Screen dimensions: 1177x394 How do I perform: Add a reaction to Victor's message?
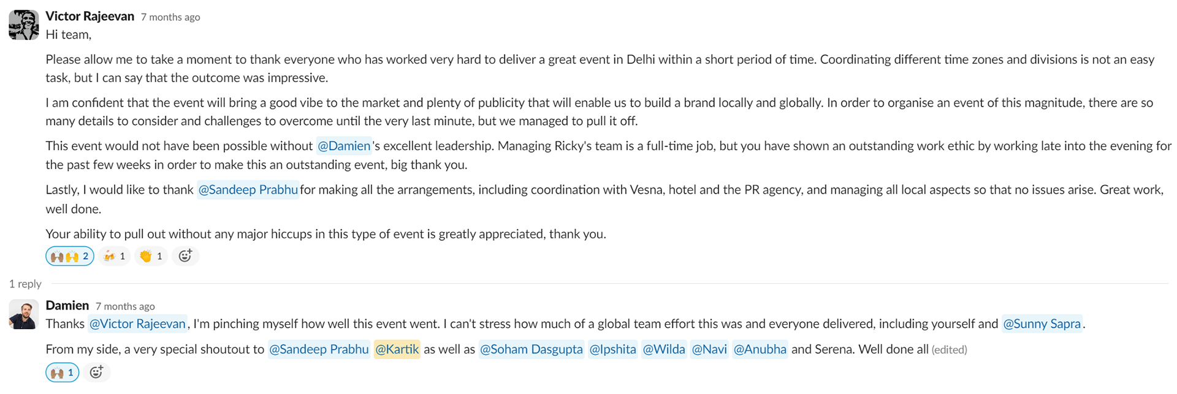185,256
